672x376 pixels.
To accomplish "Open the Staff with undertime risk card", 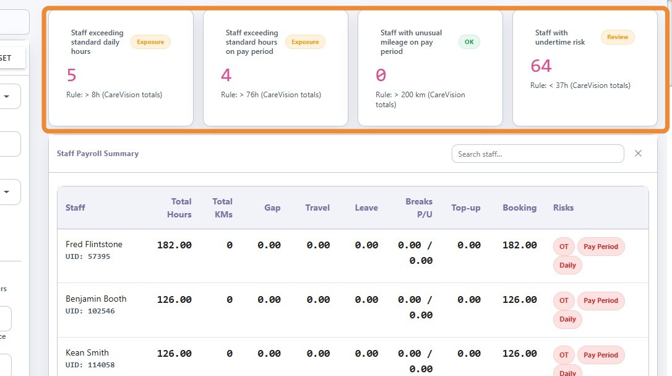I will coord(585,68).
